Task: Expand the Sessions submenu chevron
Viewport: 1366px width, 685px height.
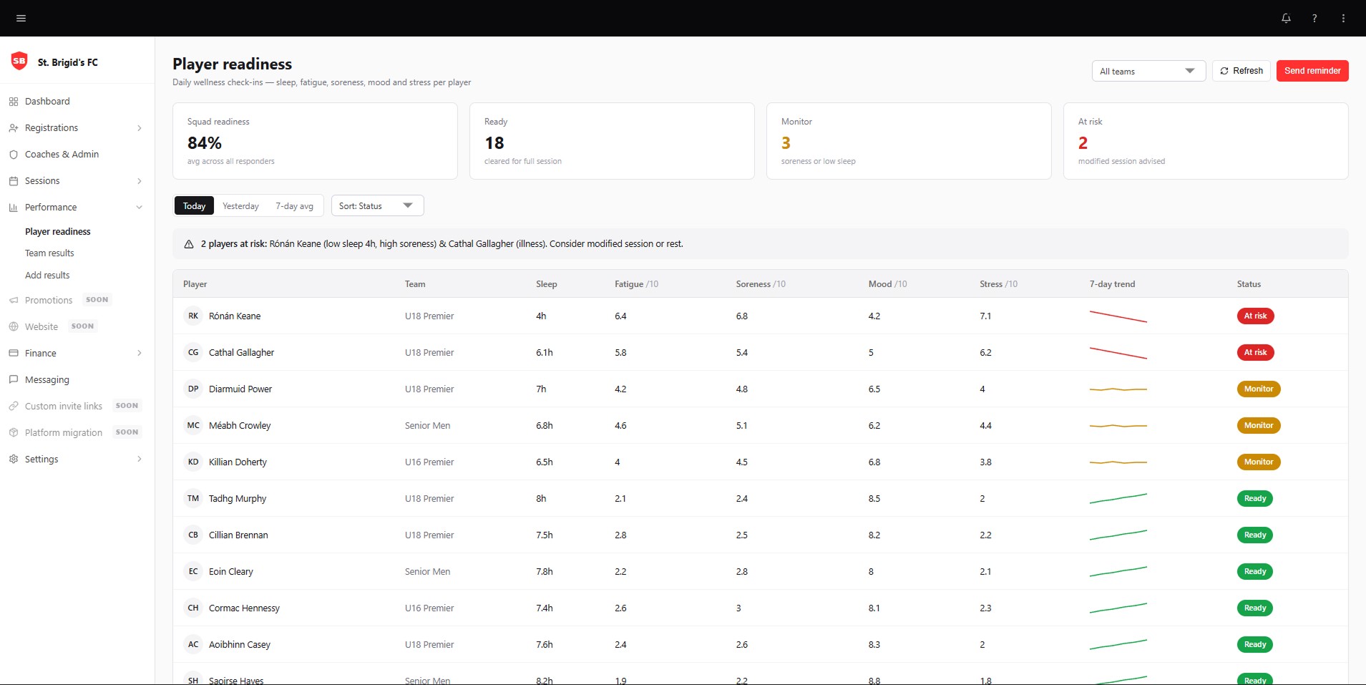Action: (x=140, y=181)
